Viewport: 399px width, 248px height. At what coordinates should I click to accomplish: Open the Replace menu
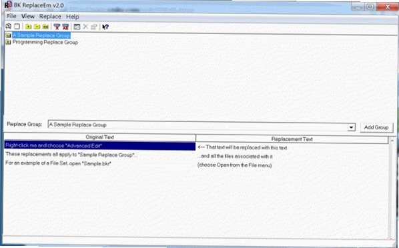(x=50, y=17)
